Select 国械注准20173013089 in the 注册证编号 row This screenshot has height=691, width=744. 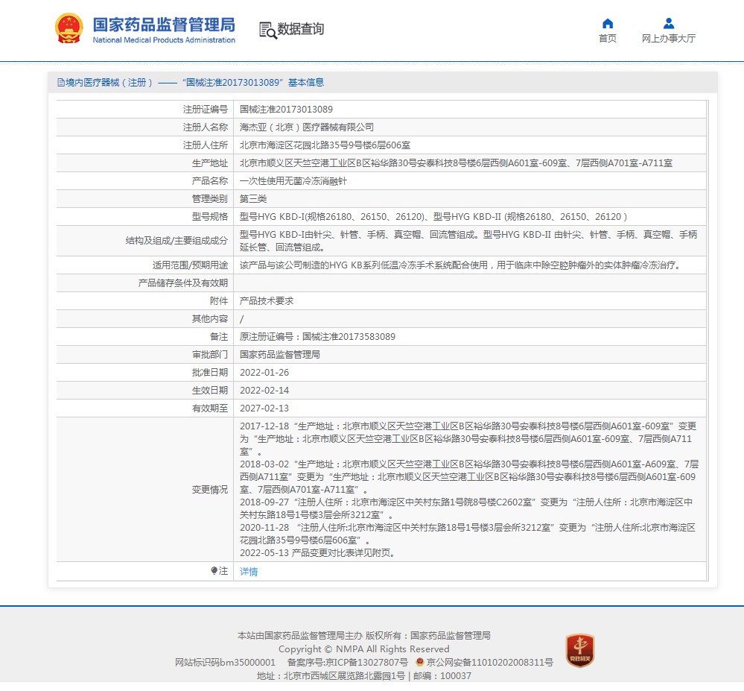(x=286, y=110)
